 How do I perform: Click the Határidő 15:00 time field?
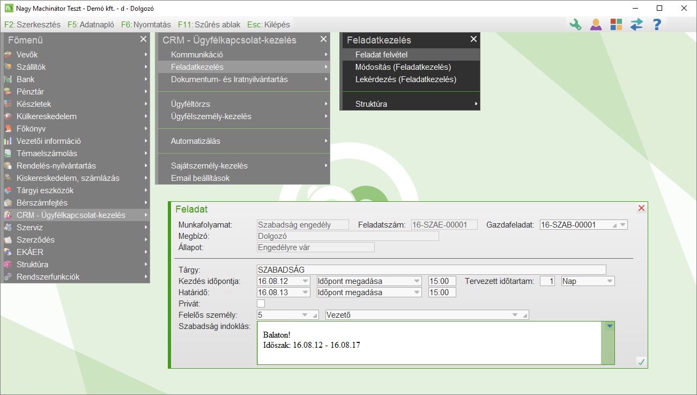[x=442, y=292]
